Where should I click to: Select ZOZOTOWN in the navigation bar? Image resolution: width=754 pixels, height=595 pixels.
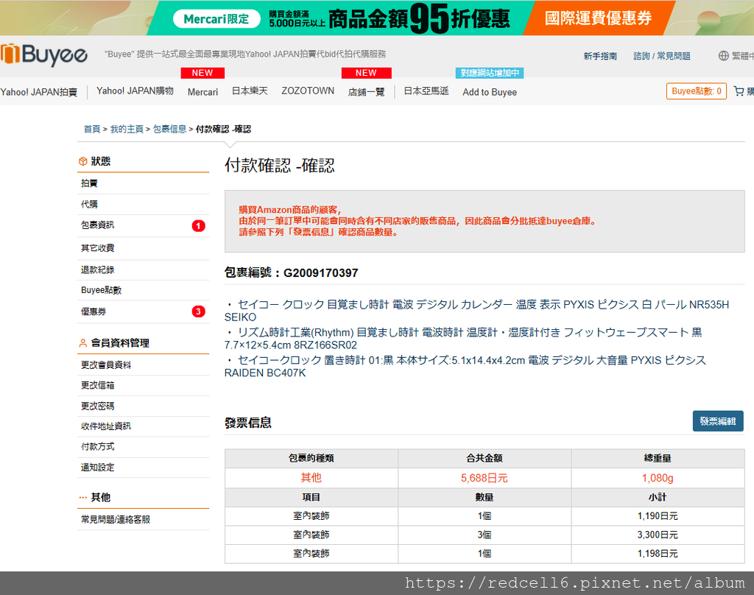(x=308, y=91)
